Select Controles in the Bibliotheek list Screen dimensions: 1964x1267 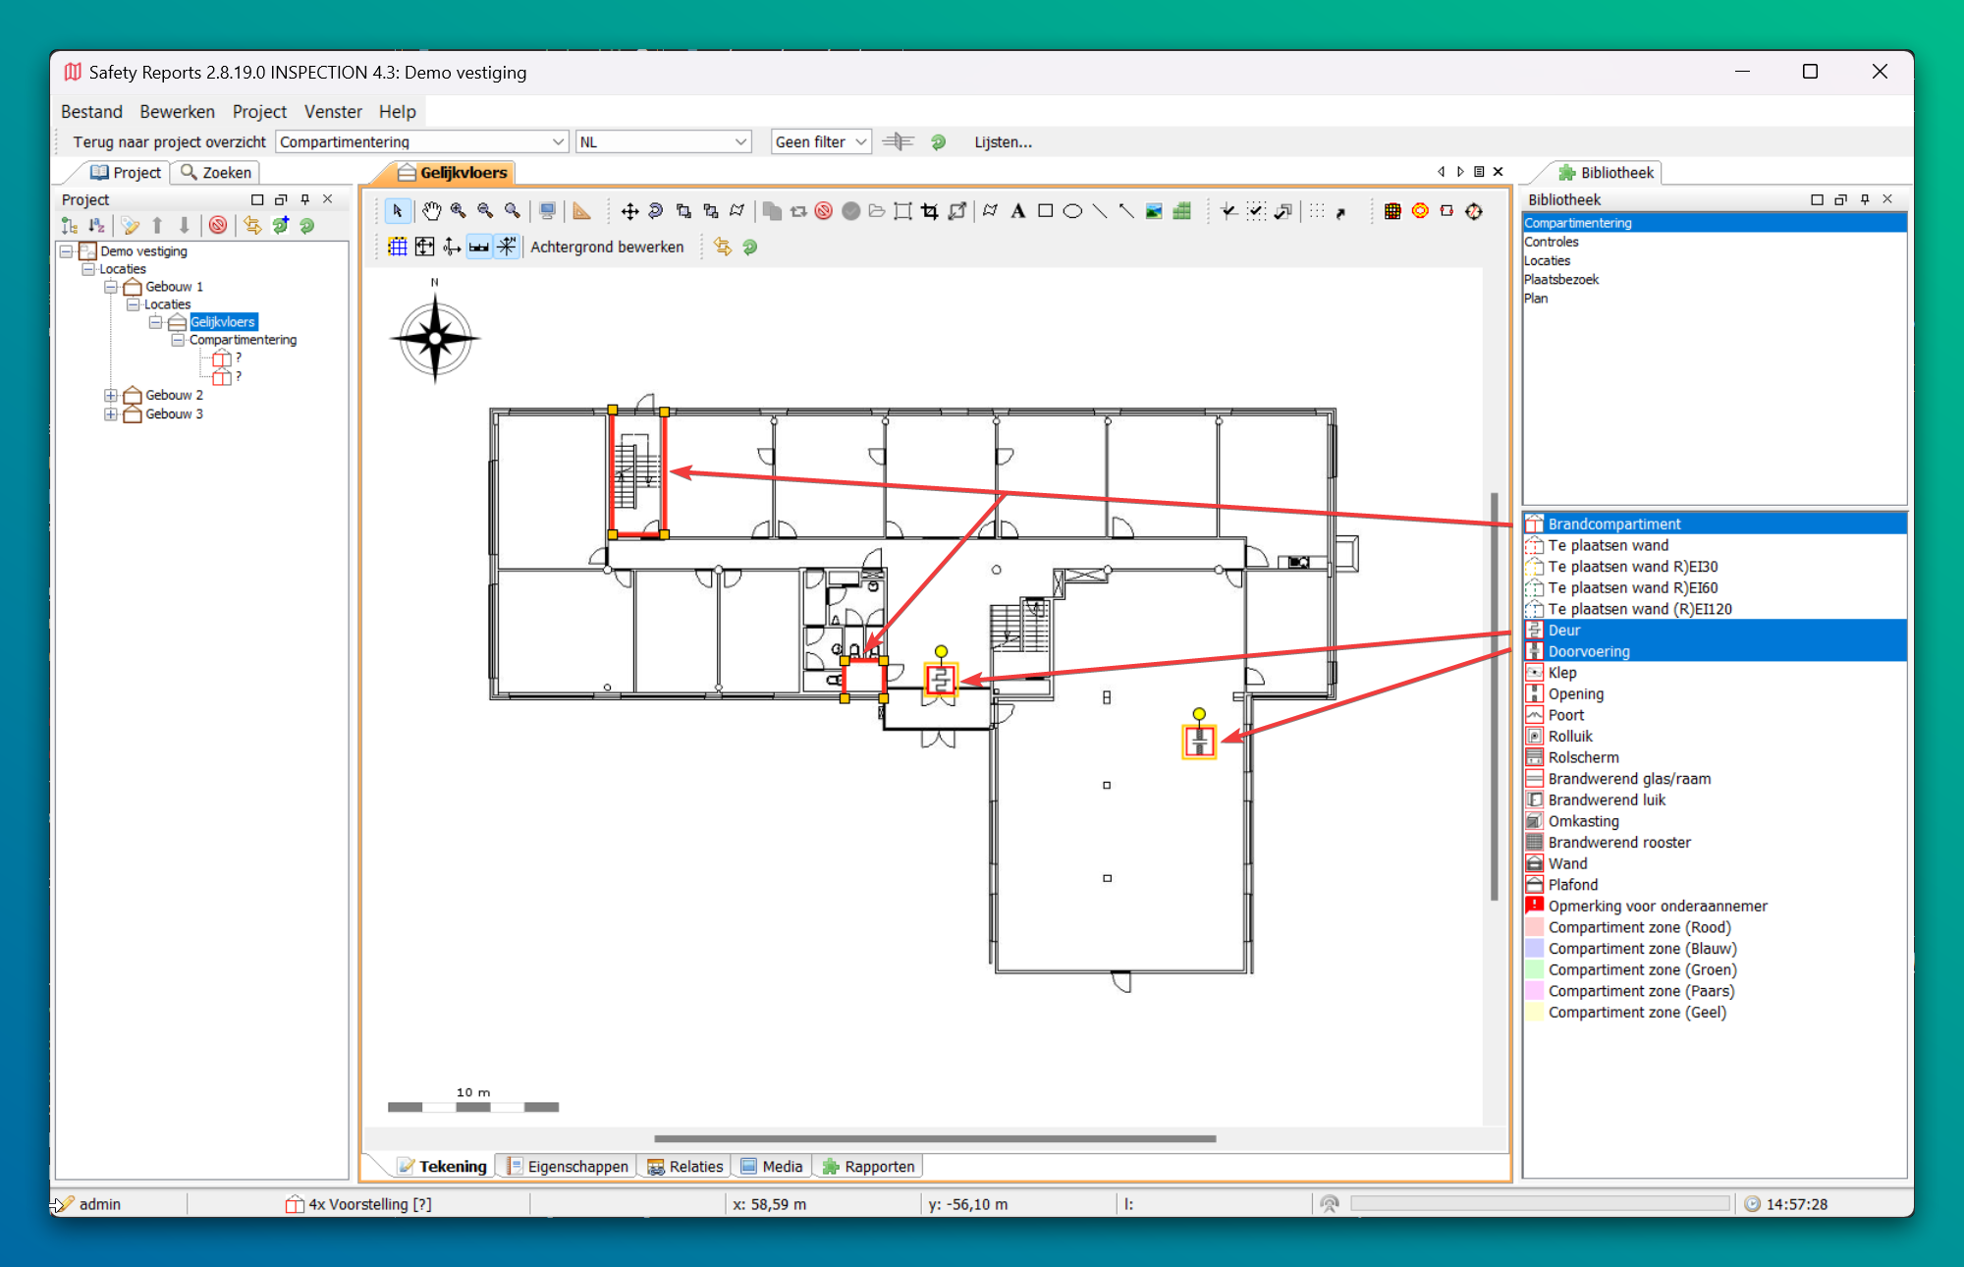click(1552, 242)
